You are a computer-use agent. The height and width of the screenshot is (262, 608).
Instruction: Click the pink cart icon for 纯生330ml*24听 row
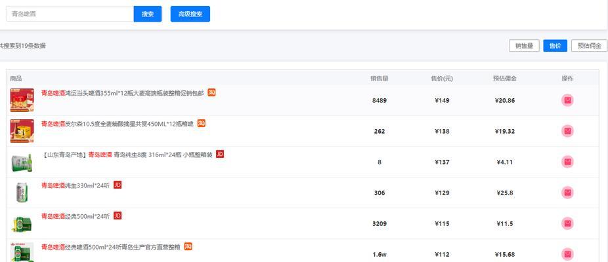567,193
